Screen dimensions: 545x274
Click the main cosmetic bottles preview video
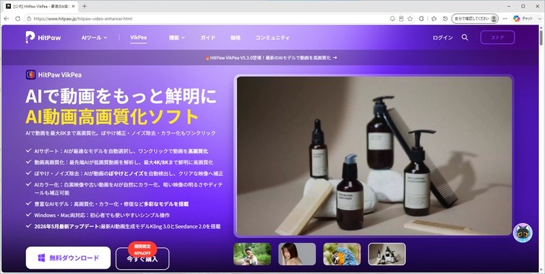[374, 156]
